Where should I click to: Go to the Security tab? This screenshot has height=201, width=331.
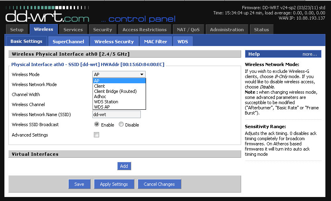click(103, 30)
